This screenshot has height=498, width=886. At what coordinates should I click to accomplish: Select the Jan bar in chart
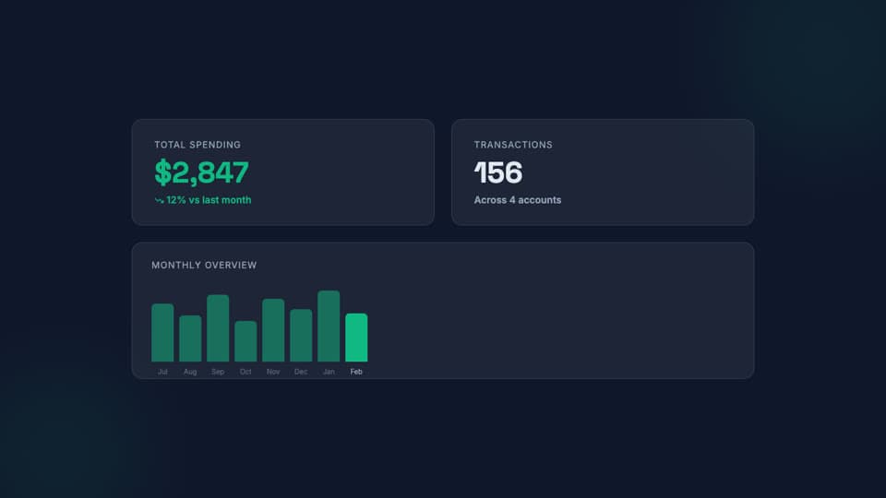[x=329, y=326]
